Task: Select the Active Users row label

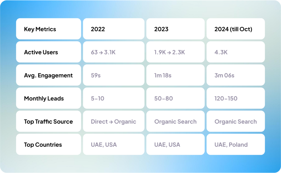Action: coord(48,52)
